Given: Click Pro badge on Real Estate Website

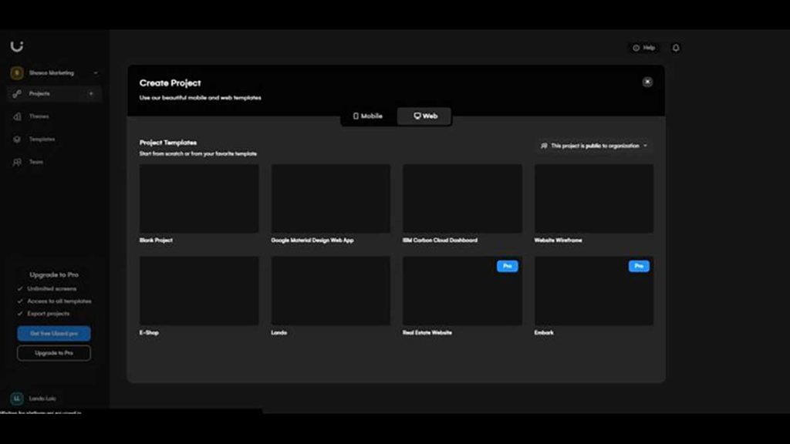Looking at the screenshot, I should tap(508, 266).
